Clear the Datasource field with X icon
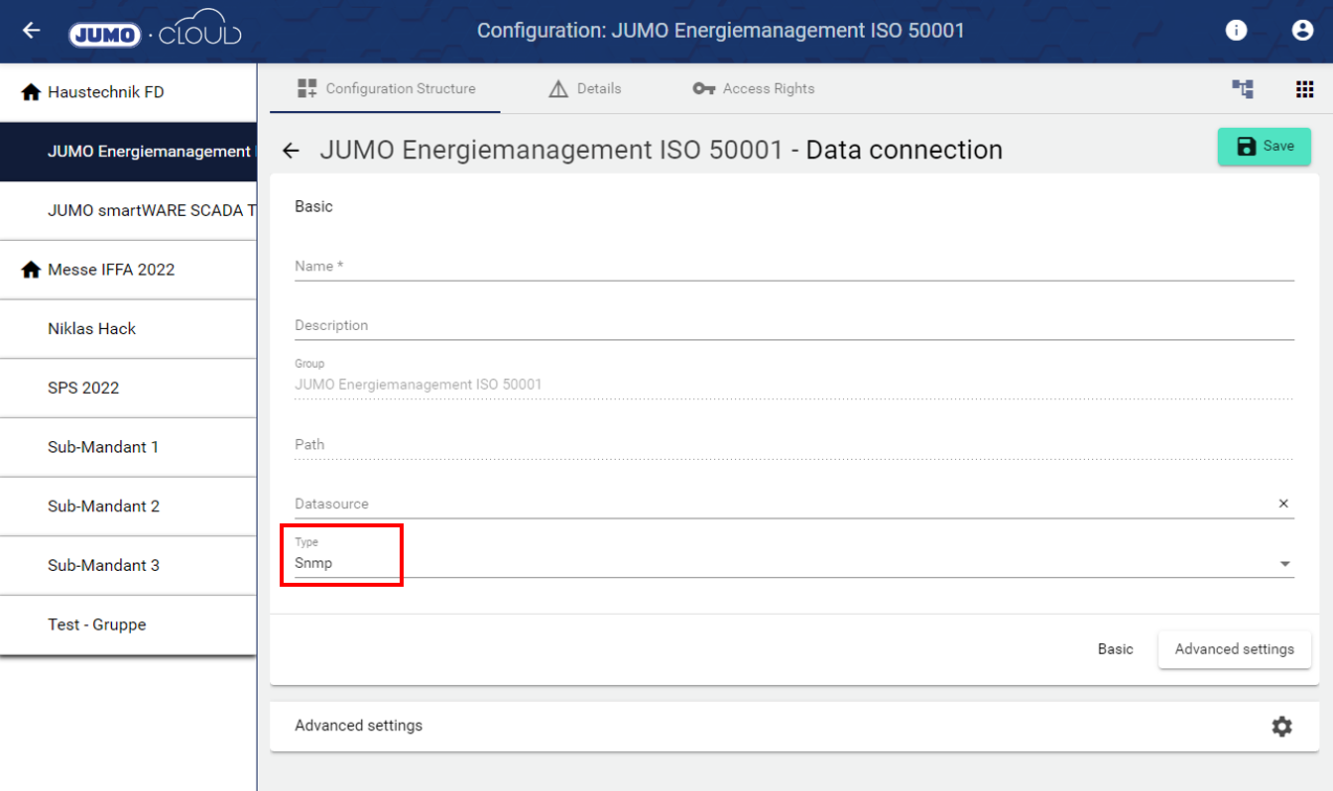Image resolution: width=1333 pixels, height=791 pixels. coord(1283,504)
